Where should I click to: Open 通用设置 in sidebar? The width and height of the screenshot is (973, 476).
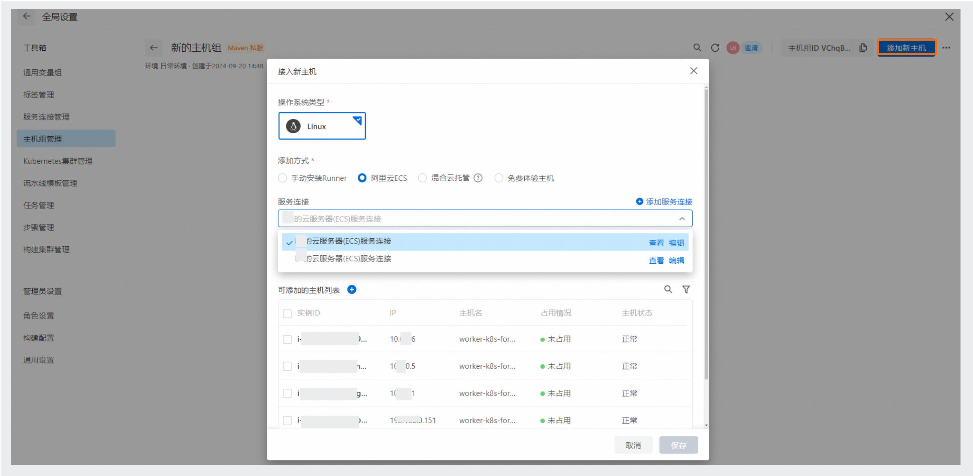pos(39,360)
